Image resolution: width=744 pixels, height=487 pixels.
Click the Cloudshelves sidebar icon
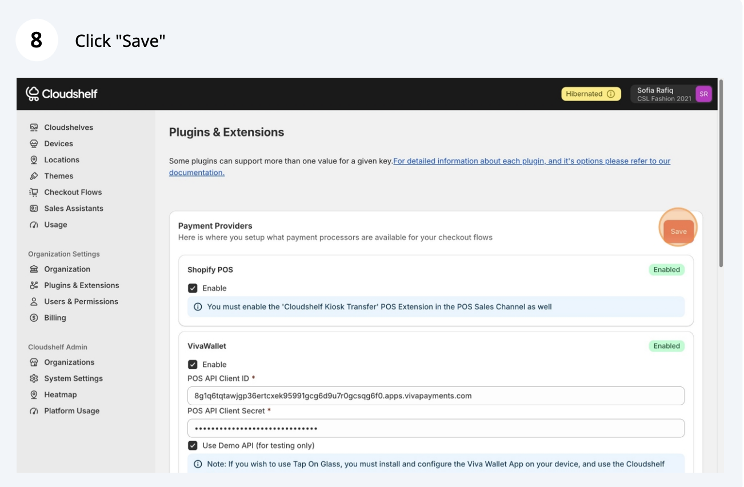pyautogui.click(x=34, y=127)
